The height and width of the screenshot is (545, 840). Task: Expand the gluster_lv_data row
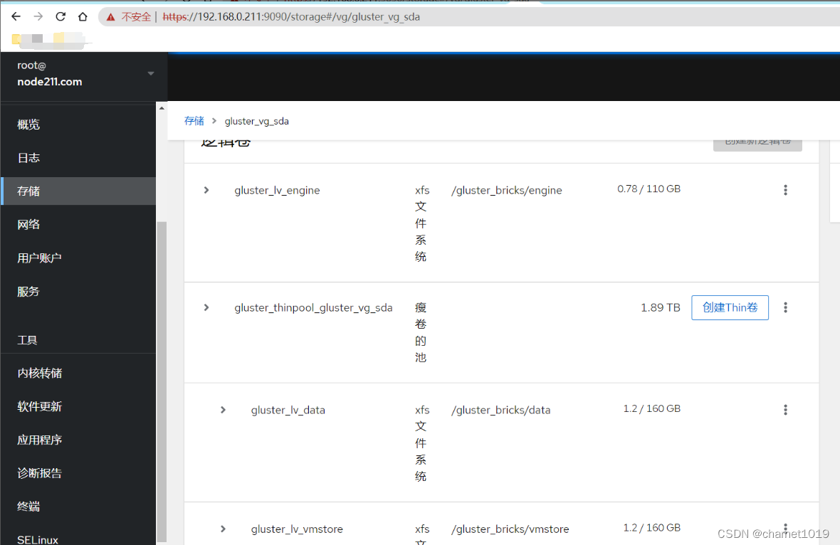223,410
